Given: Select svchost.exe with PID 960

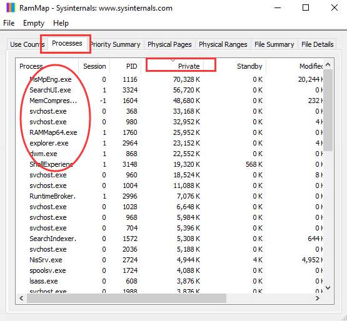Looking at the screenshot, I should point(169,175).
